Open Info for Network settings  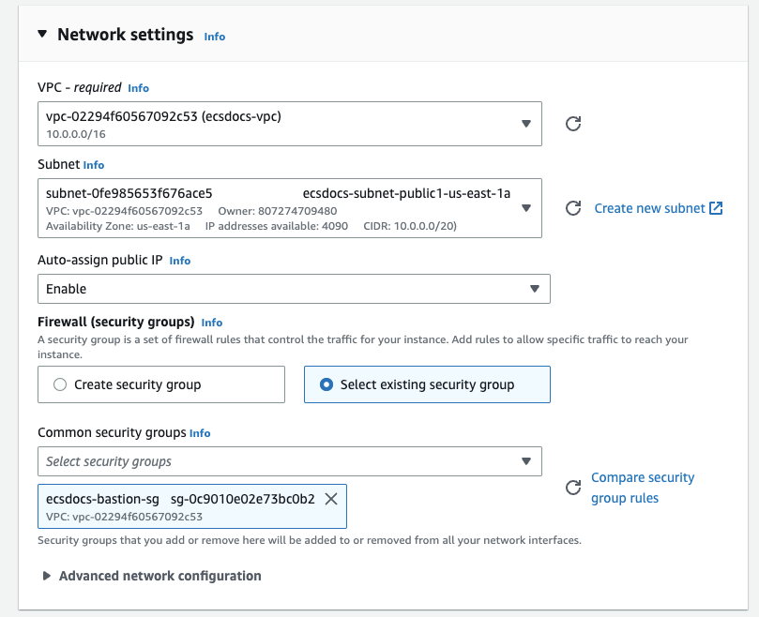click(215, 37)
